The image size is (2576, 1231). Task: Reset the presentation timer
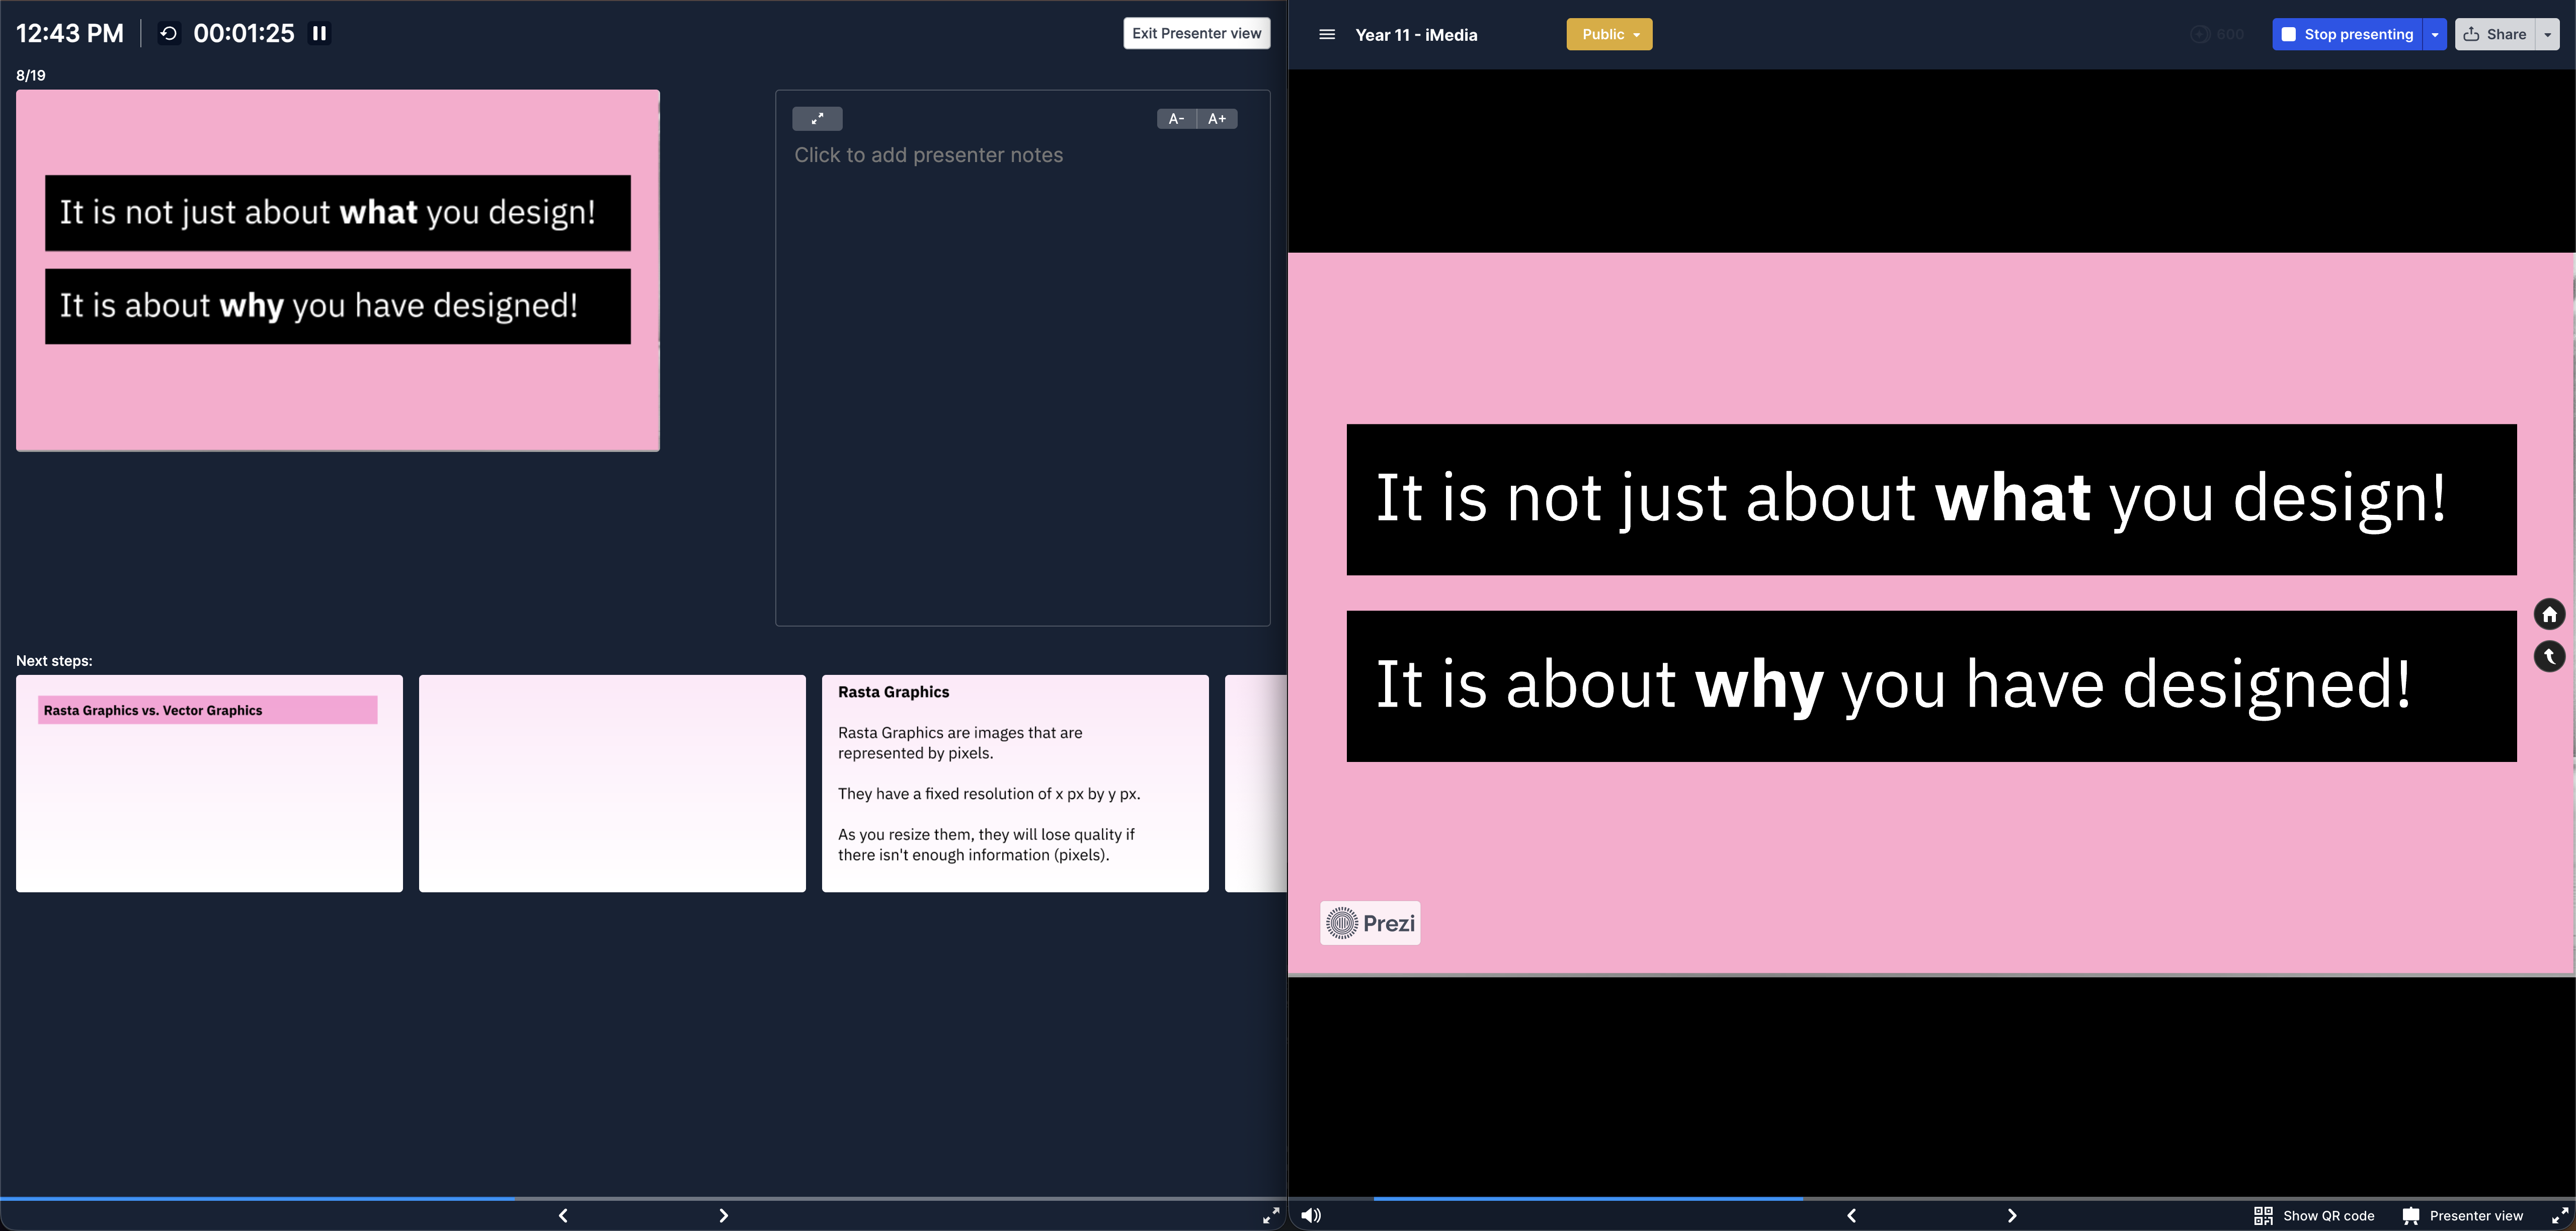point(169,34)
